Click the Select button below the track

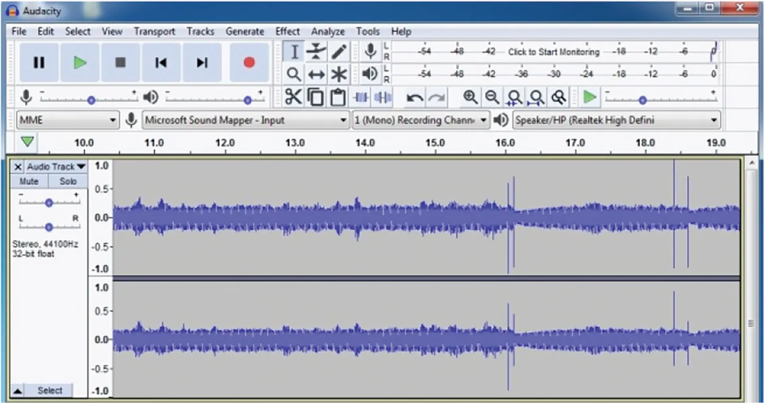tap(50, 390)
